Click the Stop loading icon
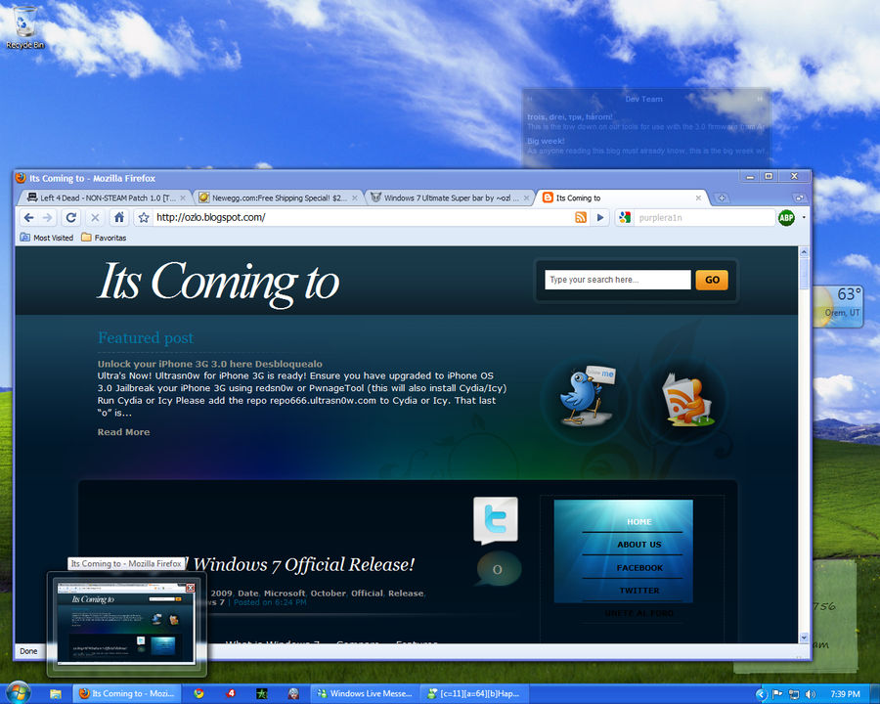Image resolution: width=880 pixels, height=704 pixels. (95, 217)
